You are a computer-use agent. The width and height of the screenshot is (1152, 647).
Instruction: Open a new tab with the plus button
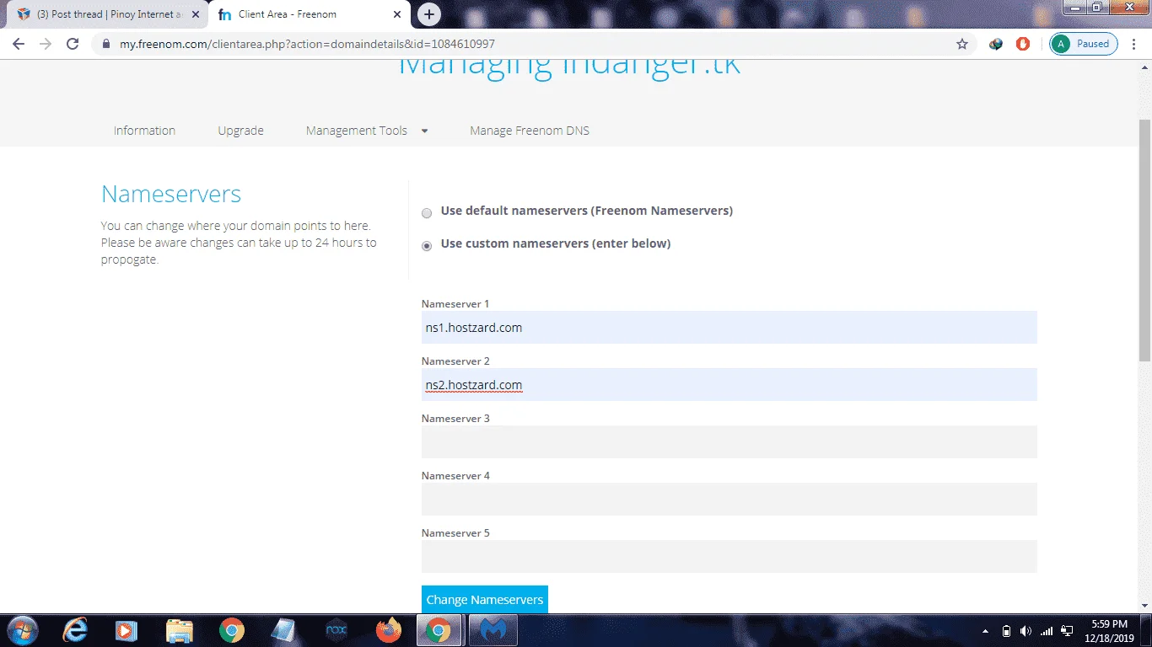(429, 14)
